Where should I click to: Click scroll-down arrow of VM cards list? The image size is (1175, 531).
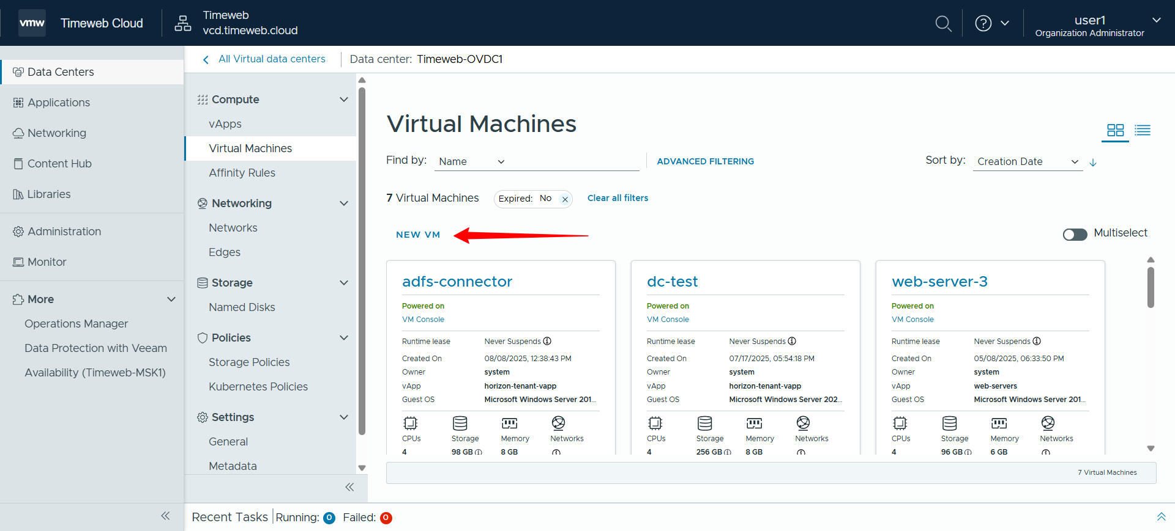point(1151,449)
